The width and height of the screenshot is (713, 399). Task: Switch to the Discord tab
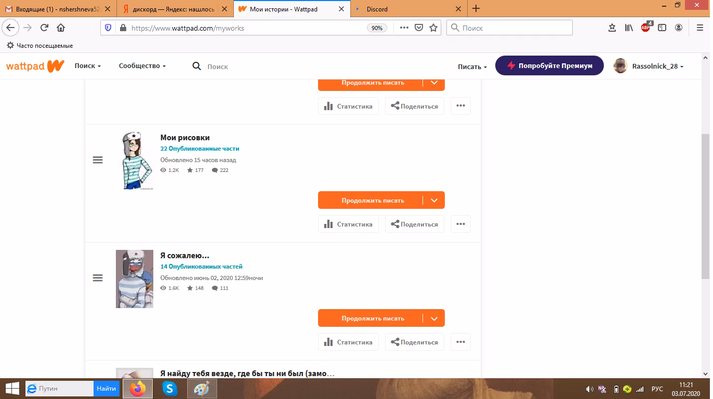(408, 9)
